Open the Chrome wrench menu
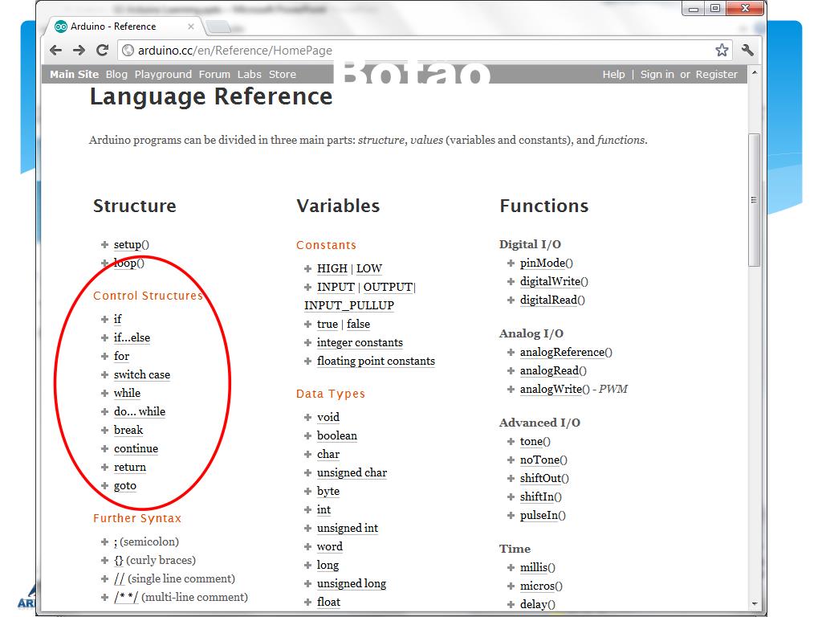The height and width of the screenshot is (617, 822). (747, 51)
